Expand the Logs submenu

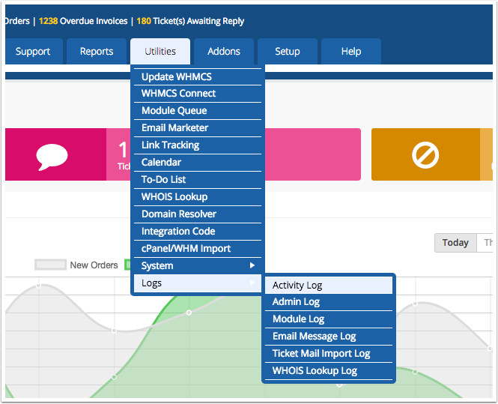(198, 283)
